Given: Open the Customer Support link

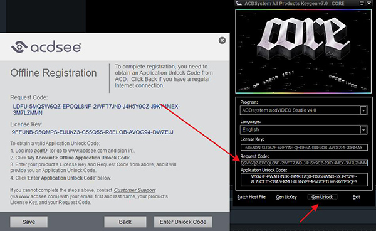Looking at the screenshot, I should [x=135, y=190].
